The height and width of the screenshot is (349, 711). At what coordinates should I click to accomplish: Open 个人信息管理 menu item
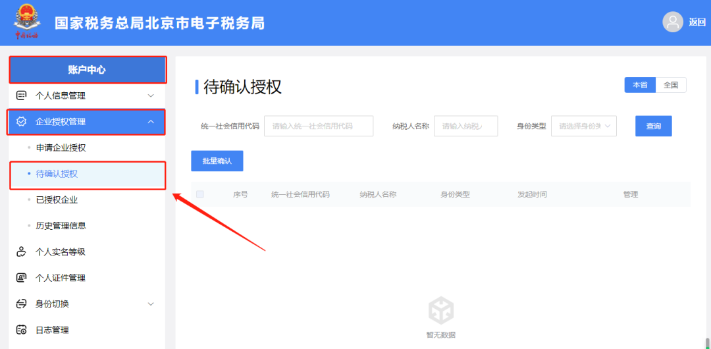click(x=88, y=95)
